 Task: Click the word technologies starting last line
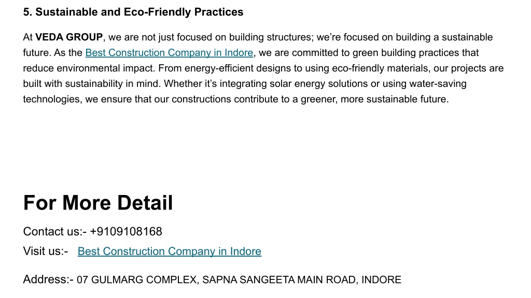click(x=52, y=99)
